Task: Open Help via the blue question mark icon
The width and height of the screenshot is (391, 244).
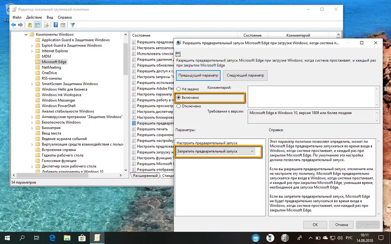Action: (x=55, y=24)
